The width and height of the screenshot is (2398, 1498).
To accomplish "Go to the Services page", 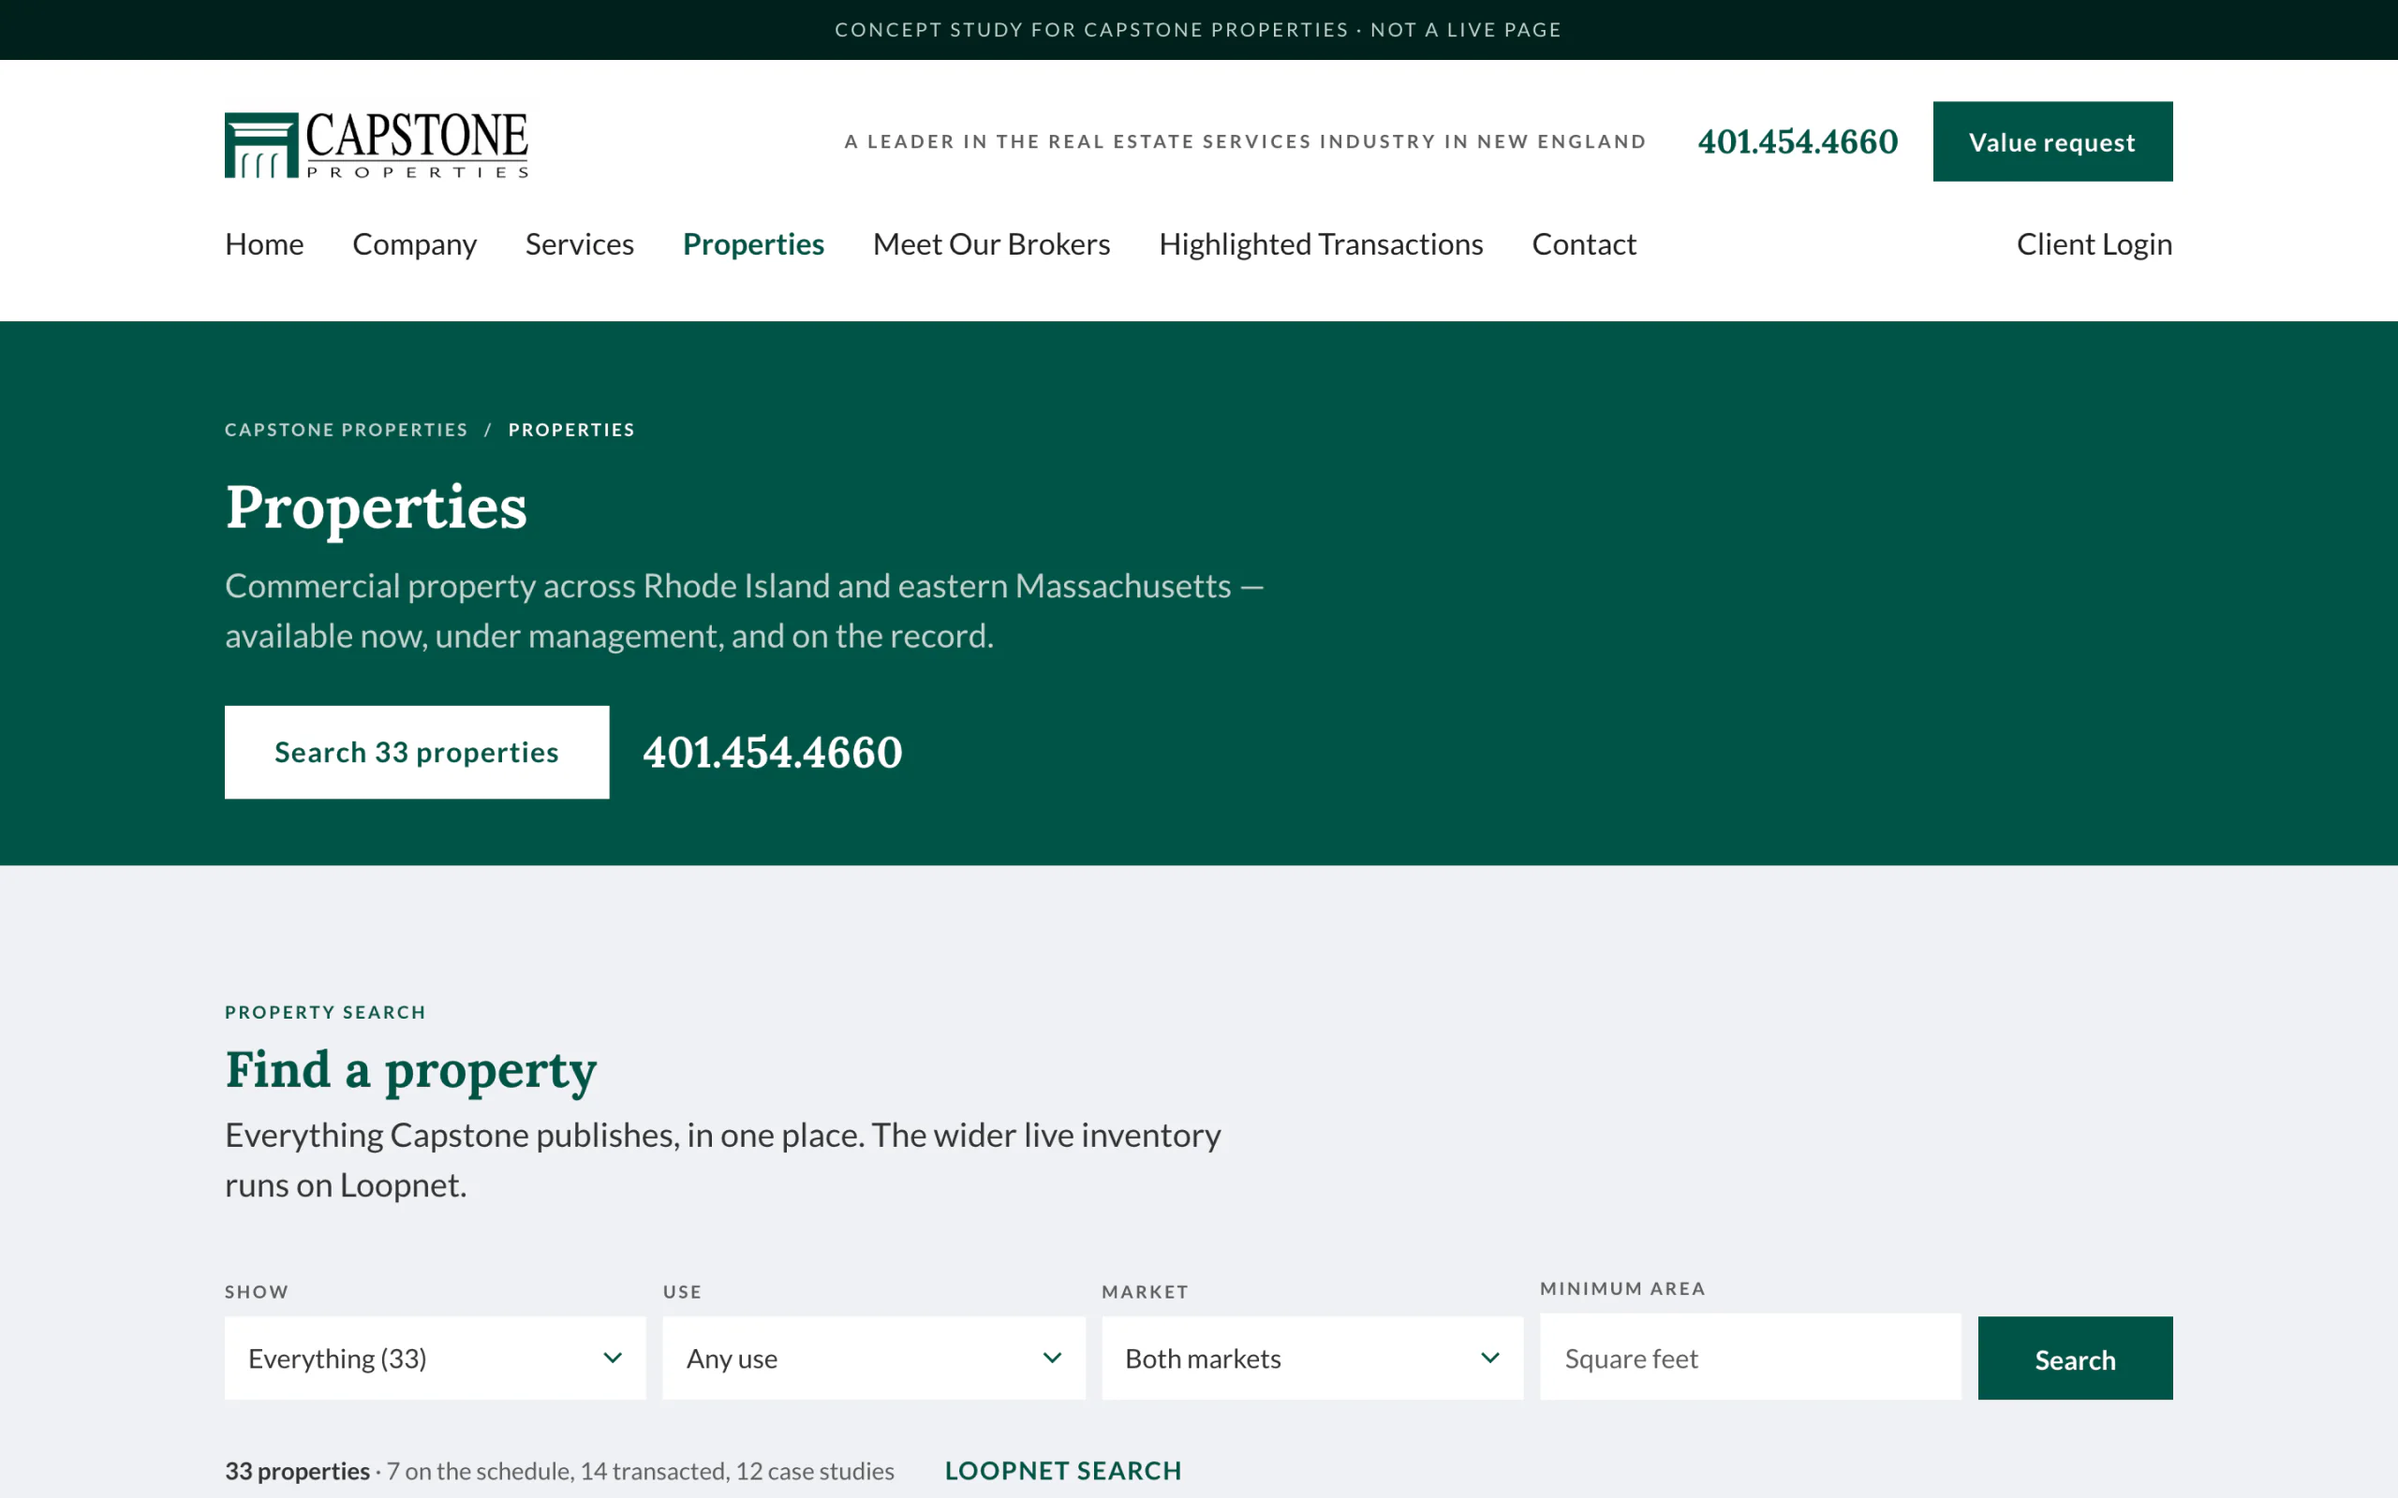I will [x=580, y=243].
